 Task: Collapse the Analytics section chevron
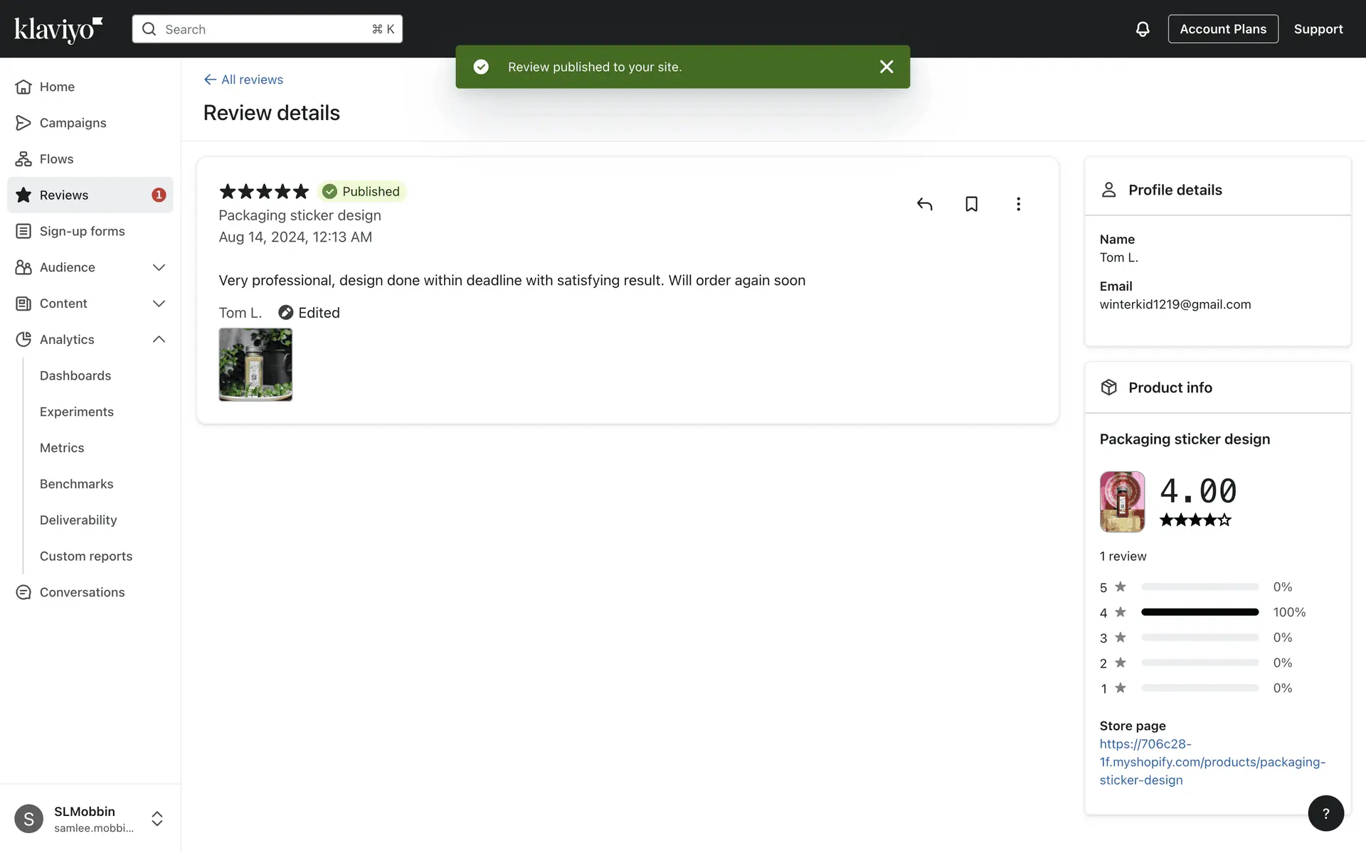tap(159, 340)
